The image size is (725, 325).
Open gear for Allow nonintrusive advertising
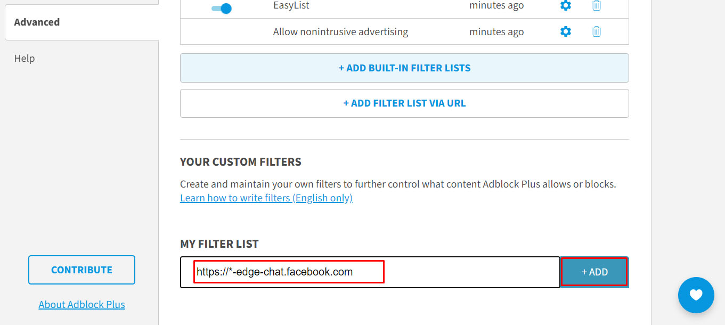tap(566, 32)
